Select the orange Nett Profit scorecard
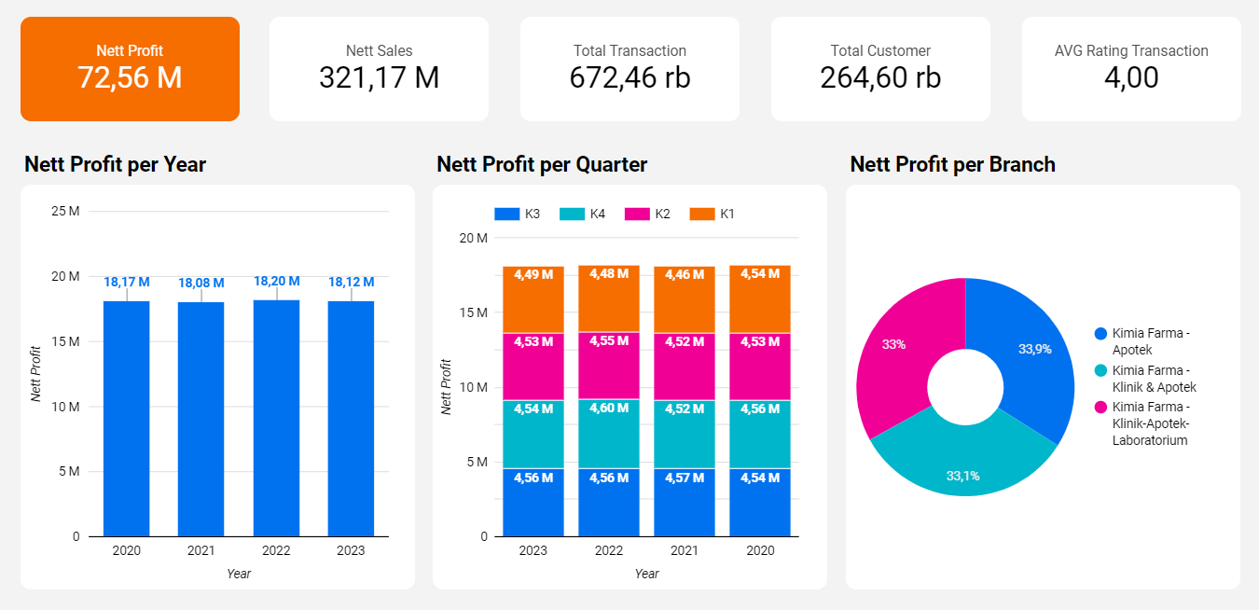The image size is (1259, 610). [130, 69]
